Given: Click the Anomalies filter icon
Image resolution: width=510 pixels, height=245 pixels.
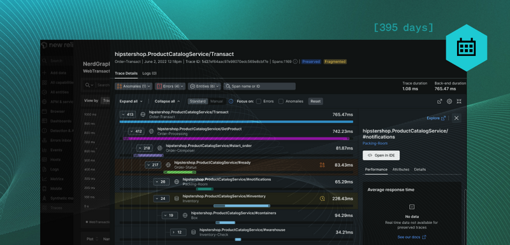Looking at the screenshot, I should [x=119, y=87].
